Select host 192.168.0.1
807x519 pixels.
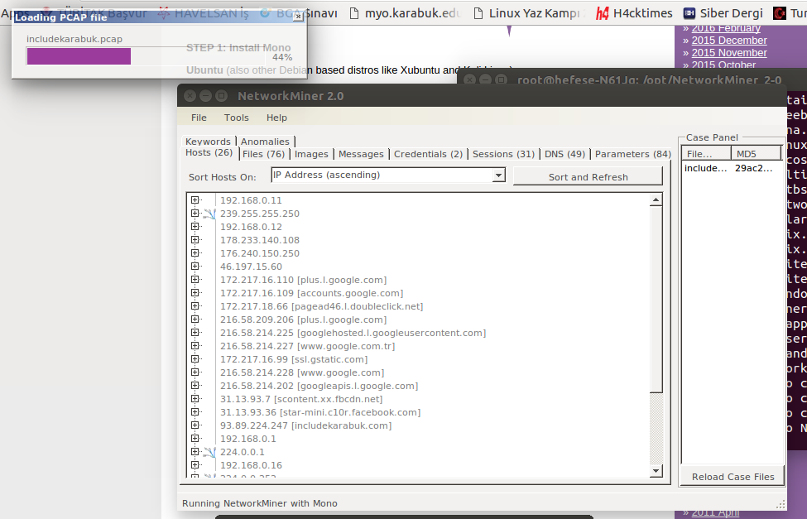248,439
